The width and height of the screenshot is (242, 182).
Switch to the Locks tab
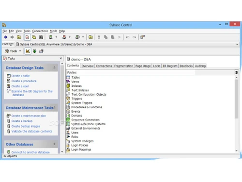pyautogui.click(x=157, y=66)
